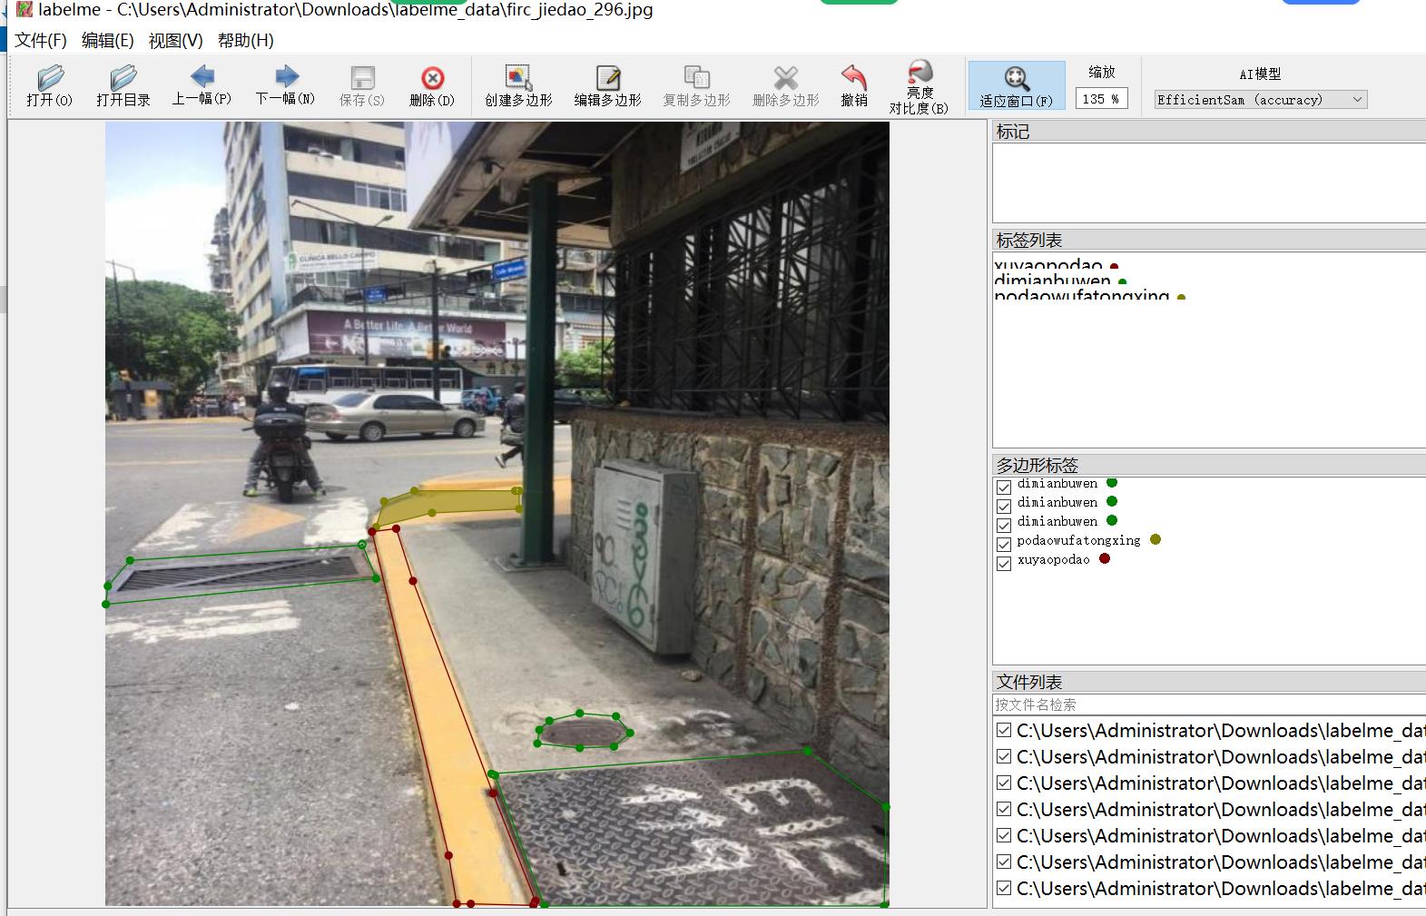
Task: Click the red Delete (删除) icon
Action: tap(432, 85)
